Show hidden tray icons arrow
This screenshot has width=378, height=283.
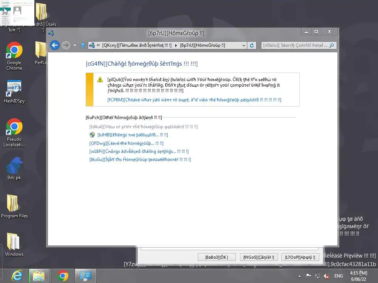click(299, 276)
